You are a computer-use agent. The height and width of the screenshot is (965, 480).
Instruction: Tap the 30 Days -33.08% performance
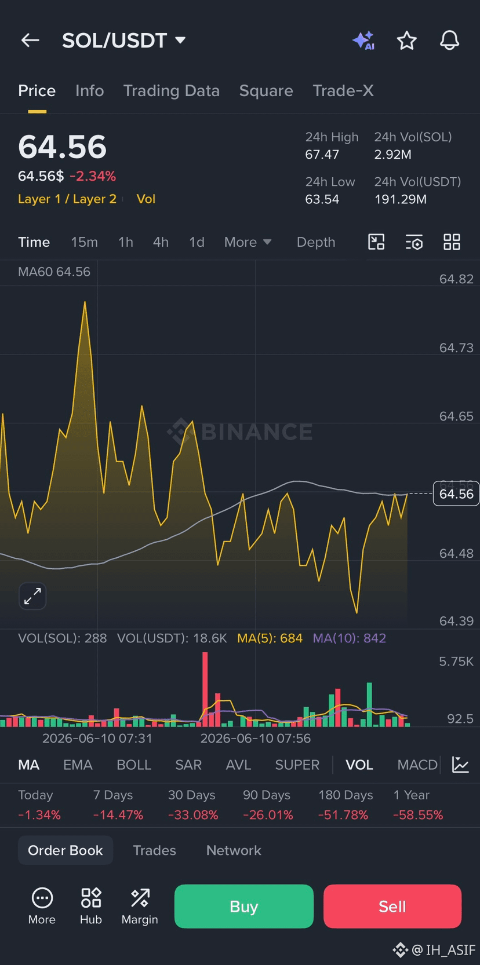coord(193,805)
